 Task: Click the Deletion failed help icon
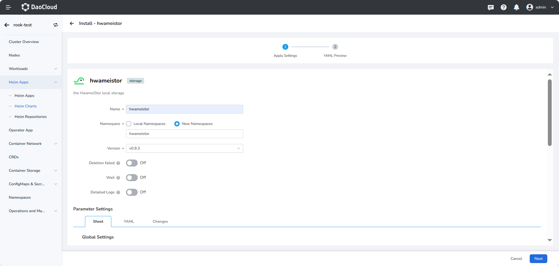(118, 163)
